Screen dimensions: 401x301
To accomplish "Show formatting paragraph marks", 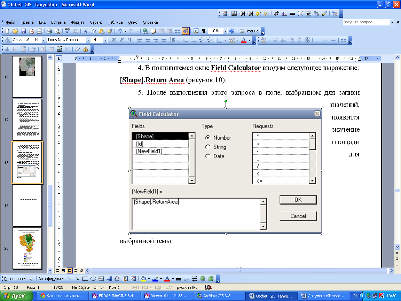I will pos(203,31).
